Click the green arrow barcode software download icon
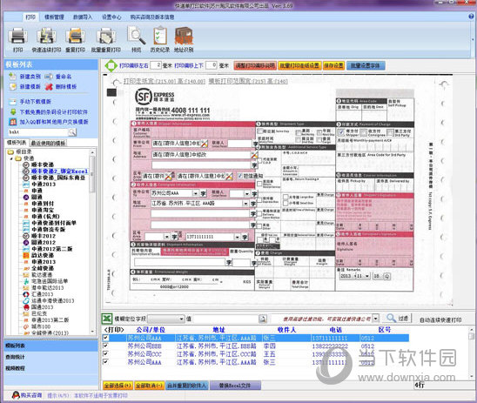This screenshot has width=477, height=403. pyautogui.click(x=12, y=112)
